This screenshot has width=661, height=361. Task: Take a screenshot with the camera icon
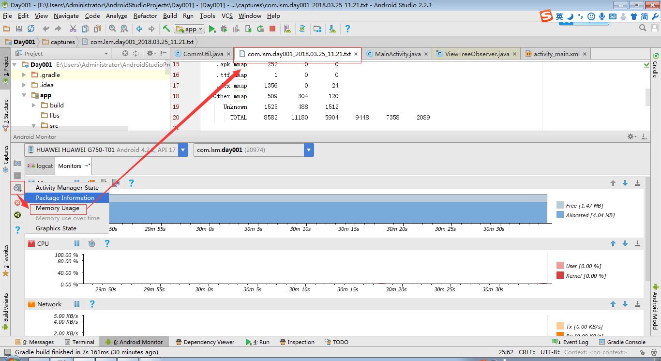17,163
